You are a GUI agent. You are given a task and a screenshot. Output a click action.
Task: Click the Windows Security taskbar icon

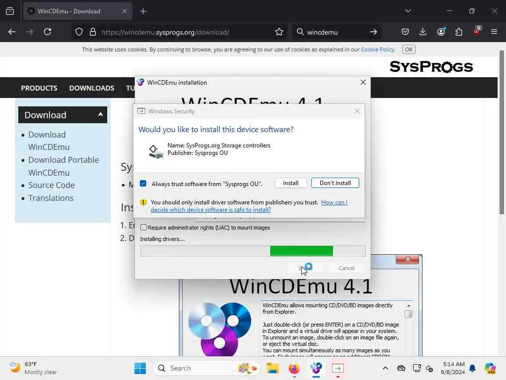pyautogui.click(x=338, y=368)
